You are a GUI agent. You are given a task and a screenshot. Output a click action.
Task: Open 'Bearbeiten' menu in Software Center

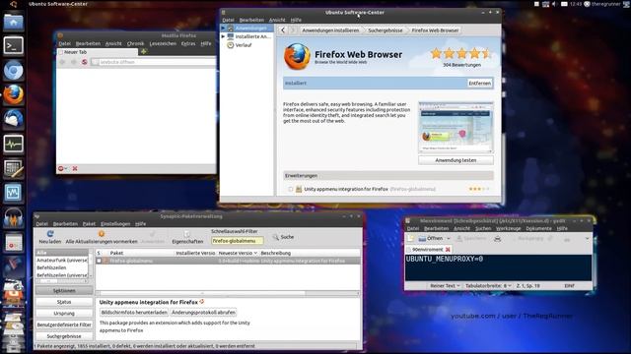(251, 20)
